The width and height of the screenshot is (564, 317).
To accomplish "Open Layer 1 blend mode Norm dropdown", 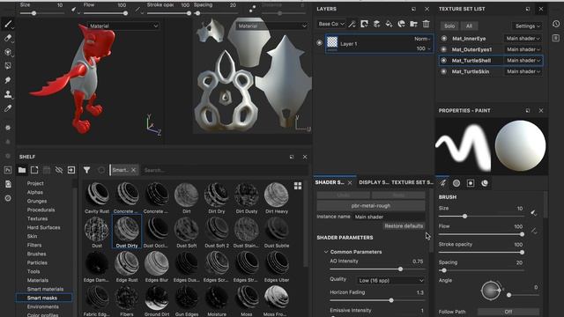I will click(x=422, y=39).
